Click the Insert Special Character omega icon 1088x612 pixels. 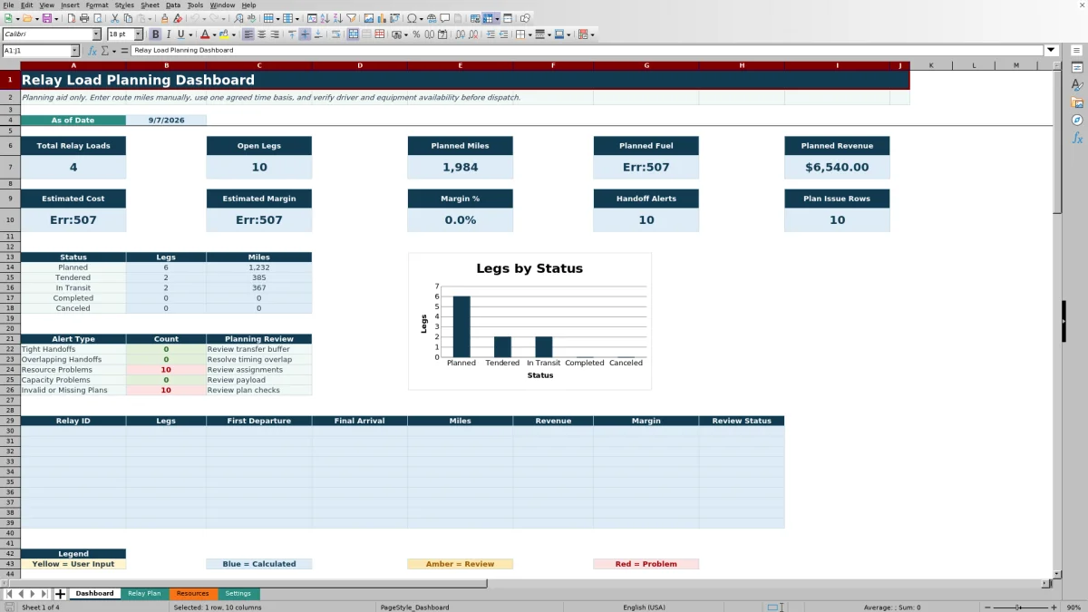(413, 18)
